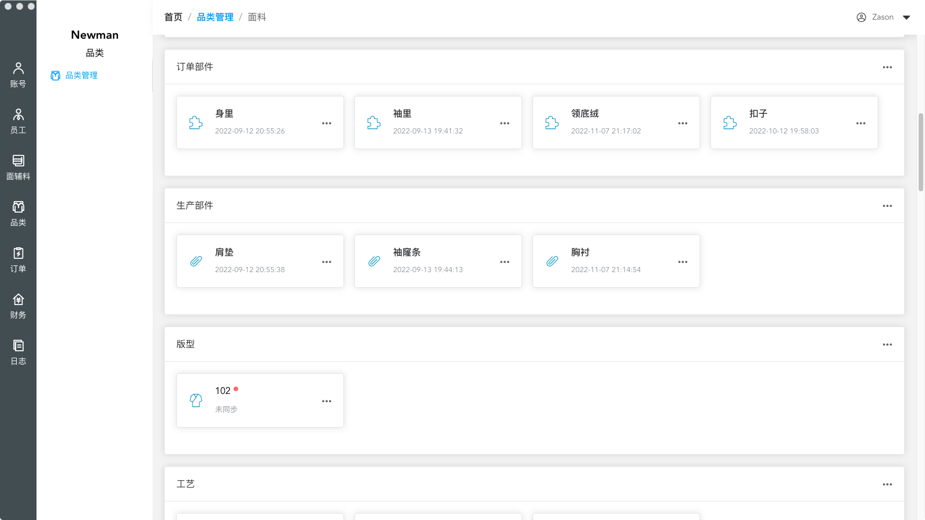Click the 生产部件 section heading
The image size is (925, 520).
[x=195, y=206]
